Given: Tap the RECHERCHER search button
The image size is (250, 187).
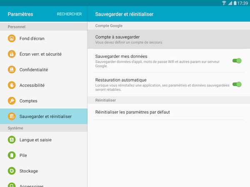Looking at the screenshot, I should [x=69, y=14].
